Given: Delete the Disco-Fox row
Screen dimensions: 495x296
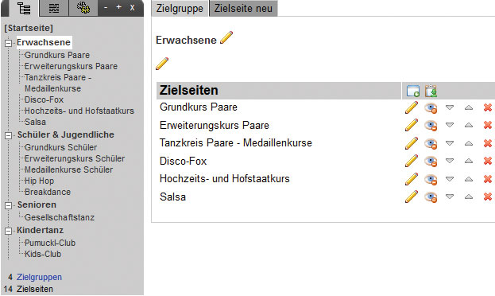Looking at the screenshot, I should [488, 161].
